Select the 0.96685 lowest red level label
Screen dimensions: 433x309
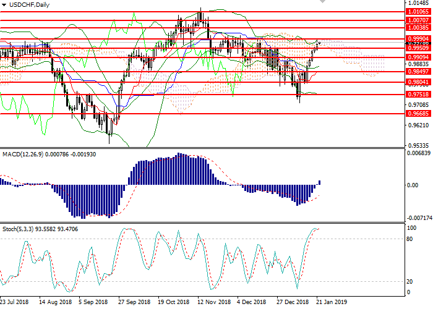point(418,114)
